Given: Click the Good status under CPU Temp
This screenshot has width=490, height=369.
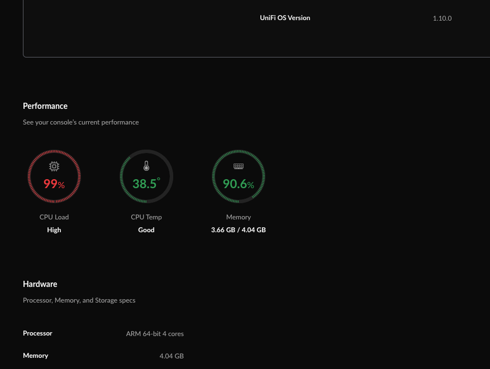Looking at the screenshot, I should [x=146, y=230].
